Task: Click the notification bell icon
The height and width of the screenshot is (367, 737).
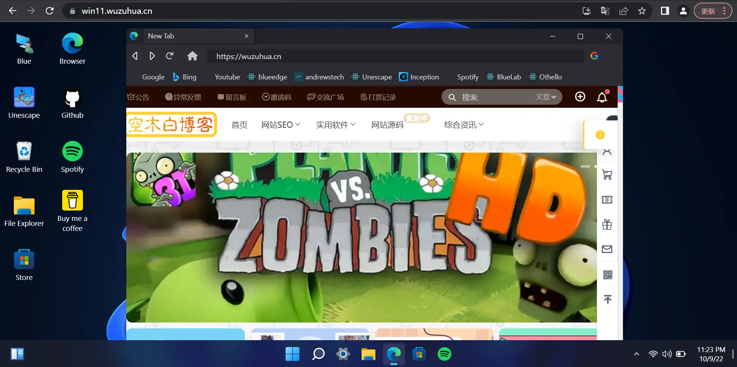Action: pyautogui.click(x=601, y=97)
